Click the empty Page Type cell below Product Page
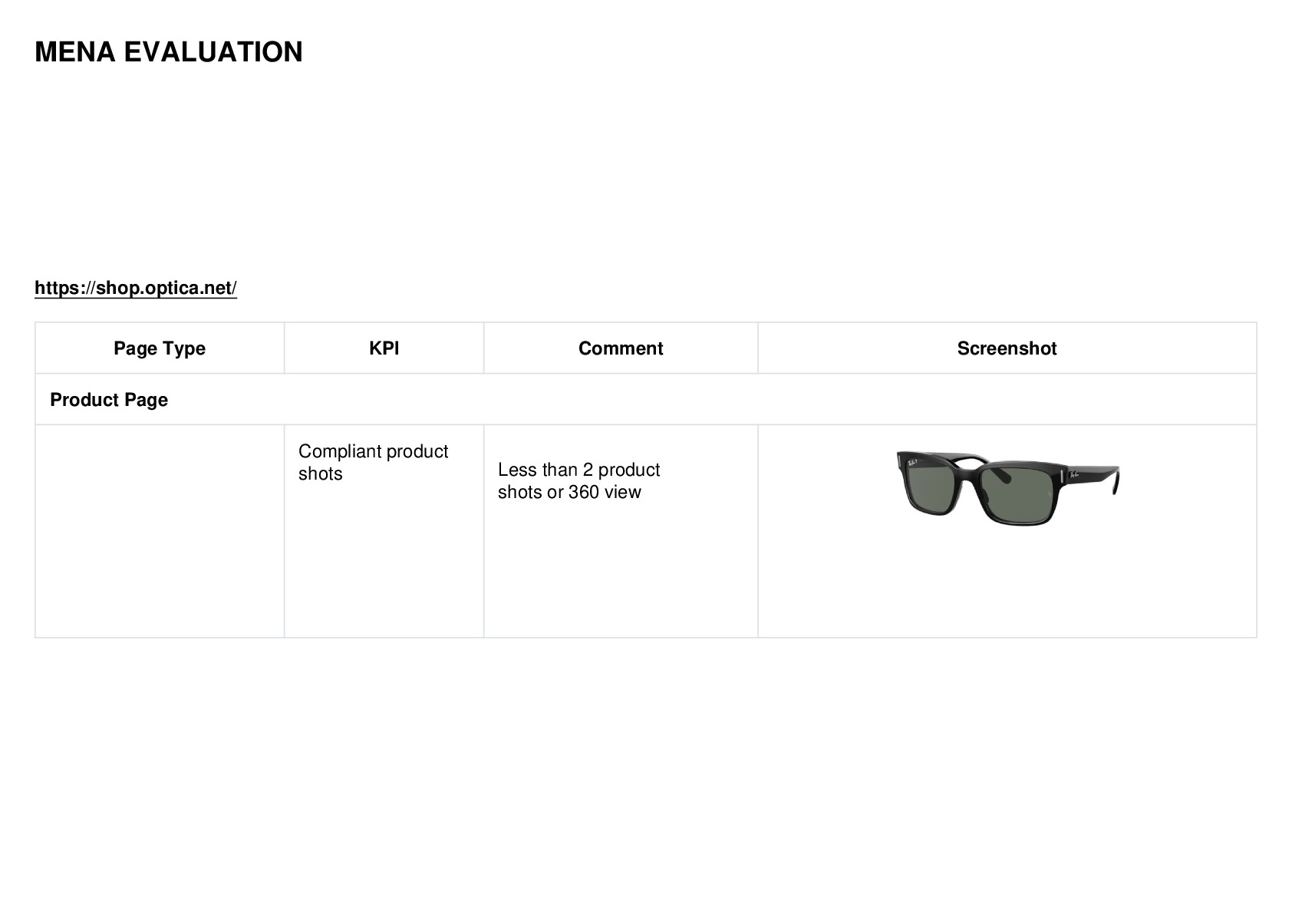1292x914 pixels. click(x=160, y=531)
